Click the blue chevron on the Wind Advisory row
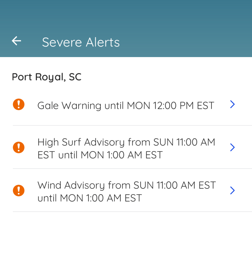 point(232,191)
